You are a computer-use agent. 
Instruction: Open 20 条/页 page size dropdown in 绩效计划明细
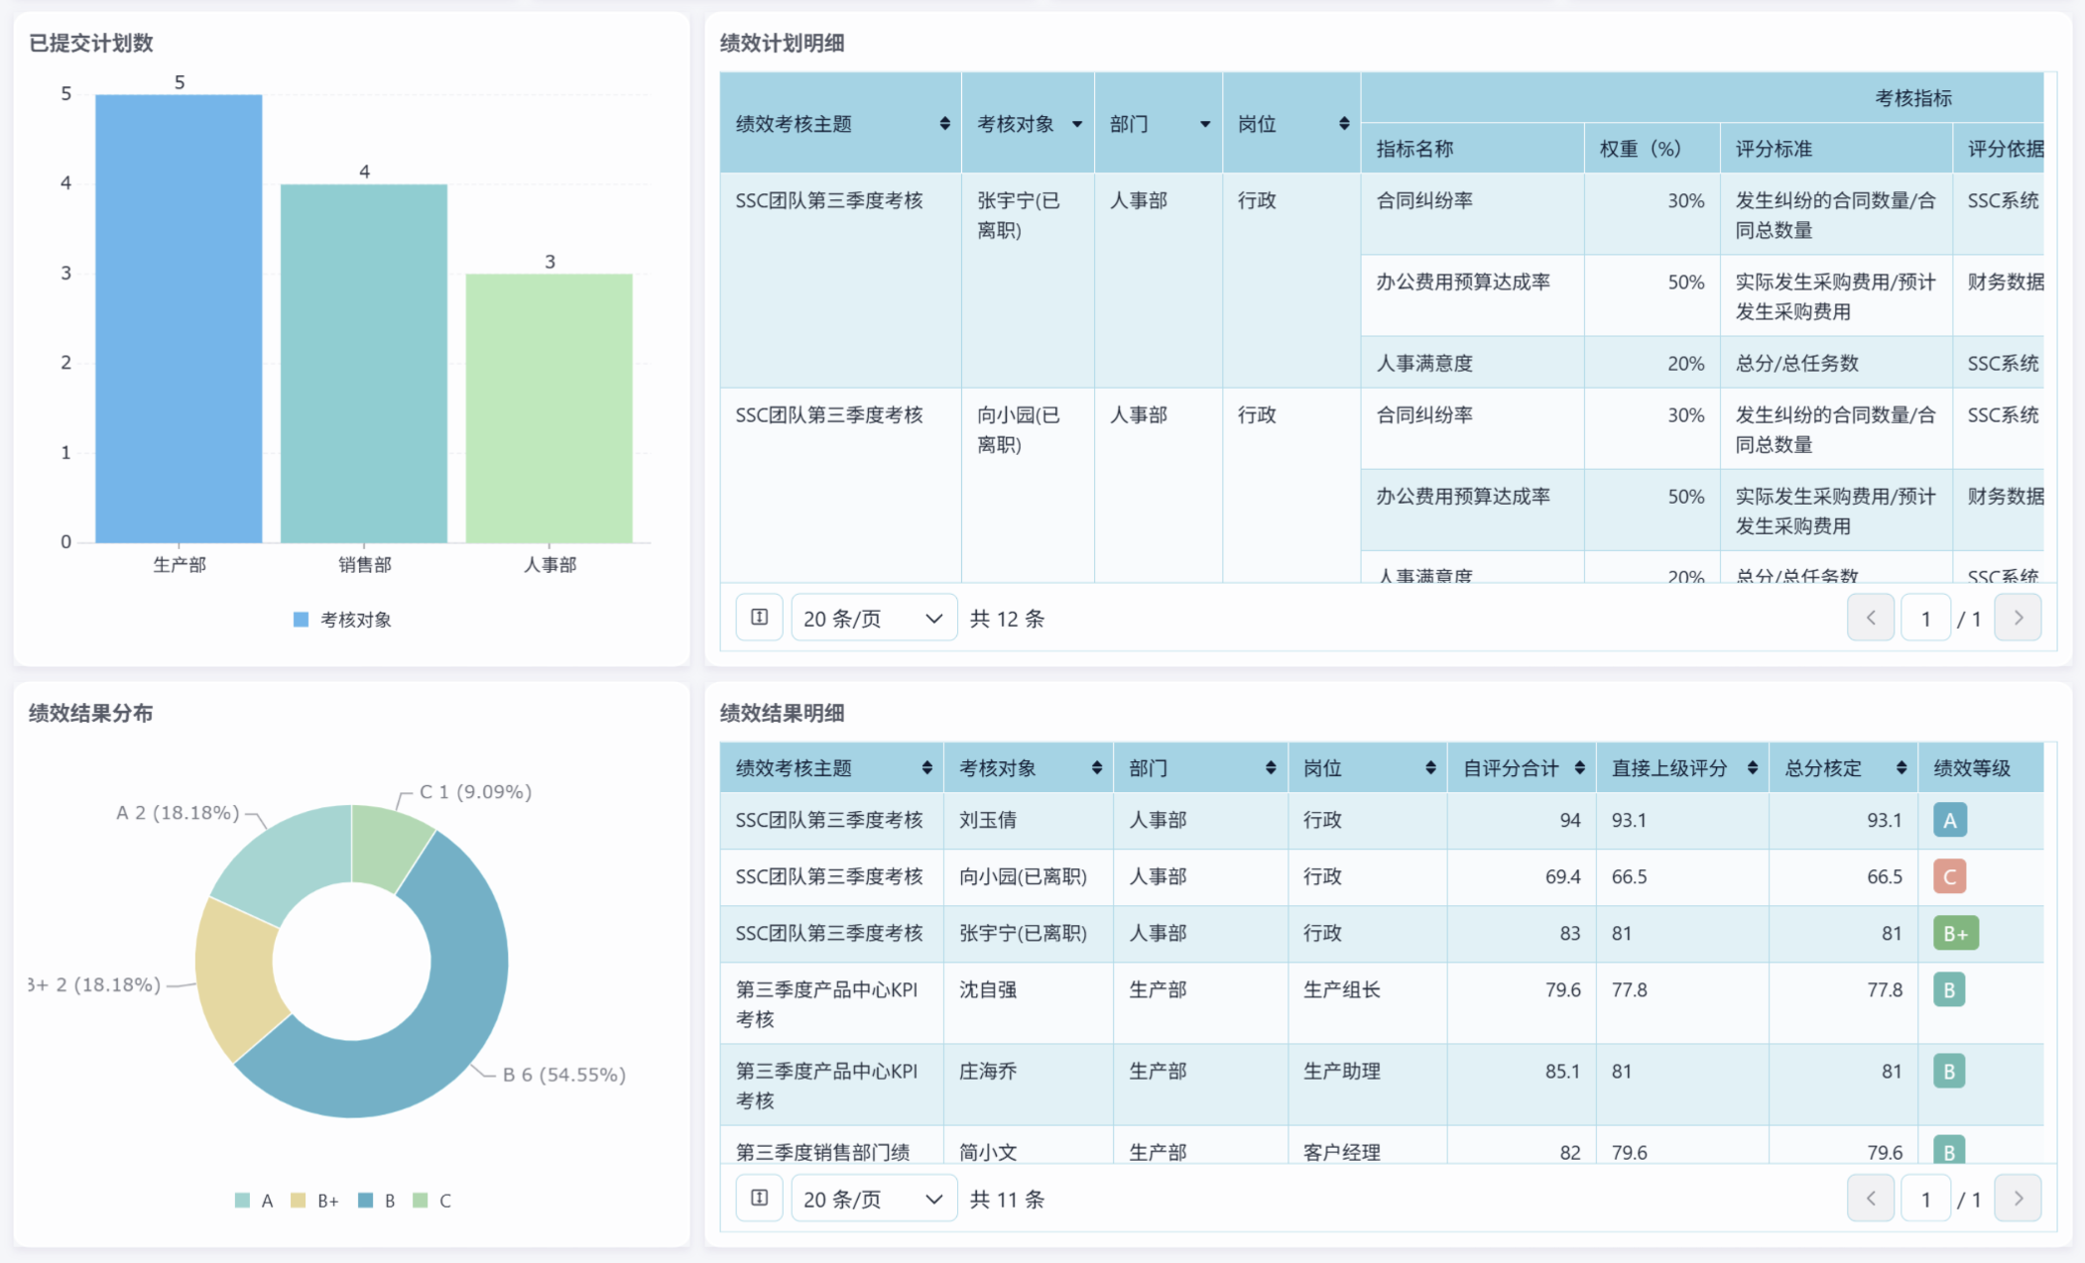[874, 618]
